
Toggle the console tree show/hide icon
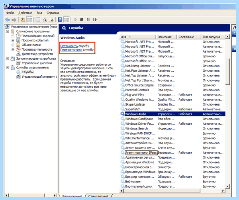point(29,20)
